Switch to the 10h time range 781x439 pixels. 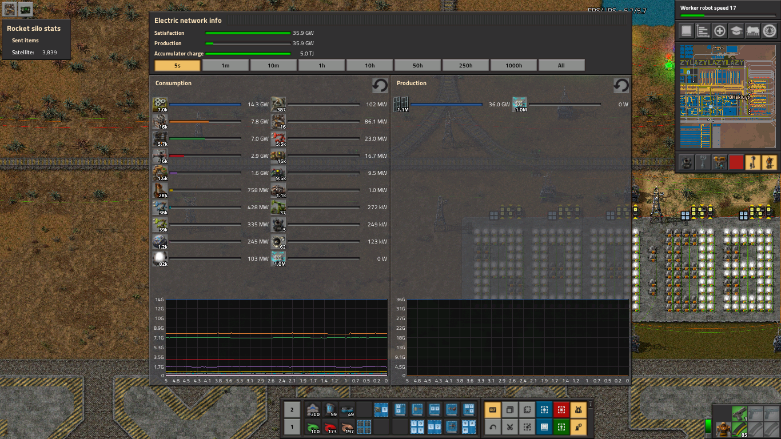coord(369,65)
